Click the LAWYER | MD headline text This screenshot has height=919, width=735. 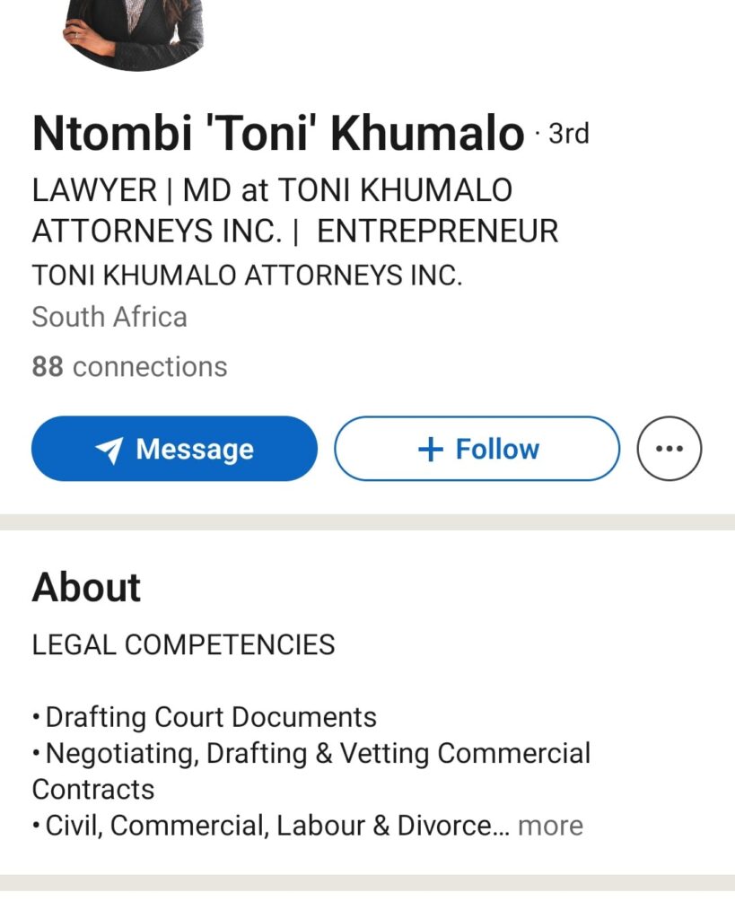272,190
